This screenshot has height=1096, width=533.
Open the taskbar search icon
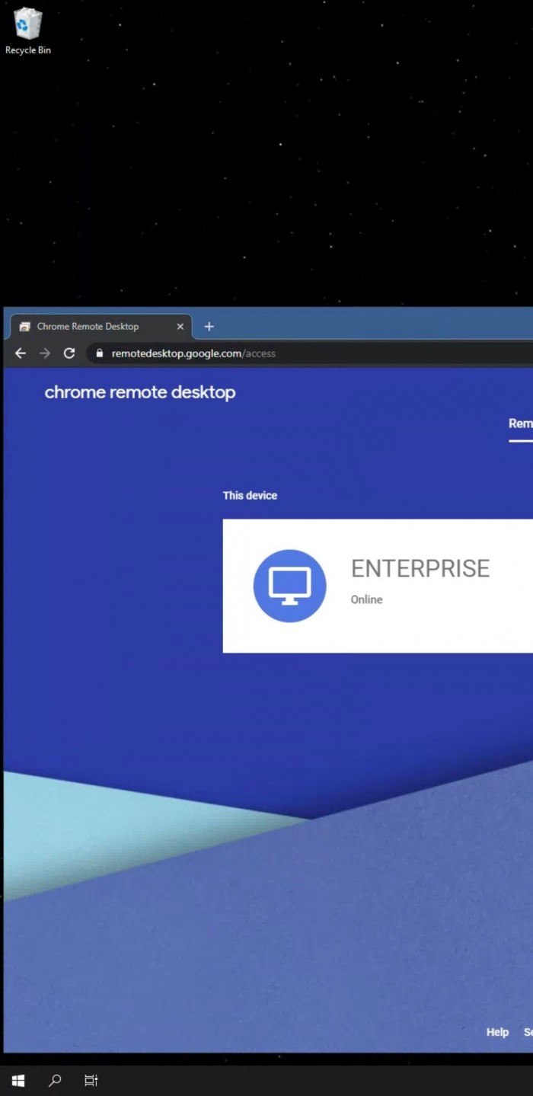click(x=55, y=1080)
